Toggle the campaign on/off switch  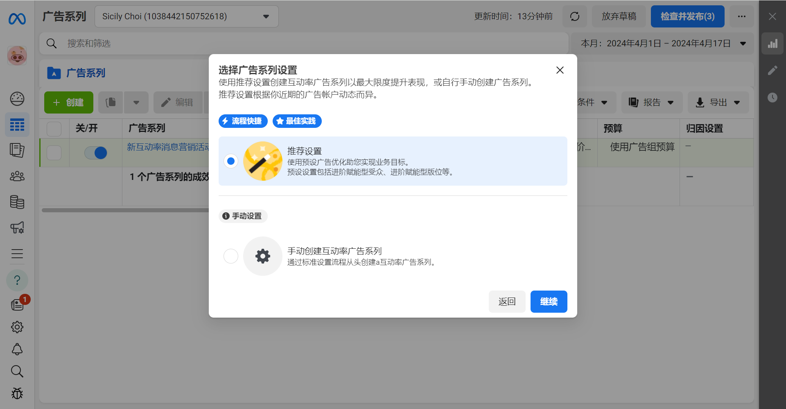point(96,153)
